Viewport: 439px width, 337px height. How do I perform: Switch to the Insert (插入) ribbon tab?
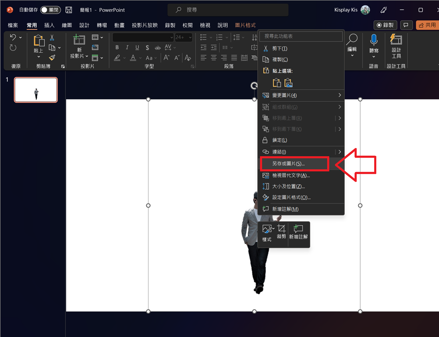point(49,25)
